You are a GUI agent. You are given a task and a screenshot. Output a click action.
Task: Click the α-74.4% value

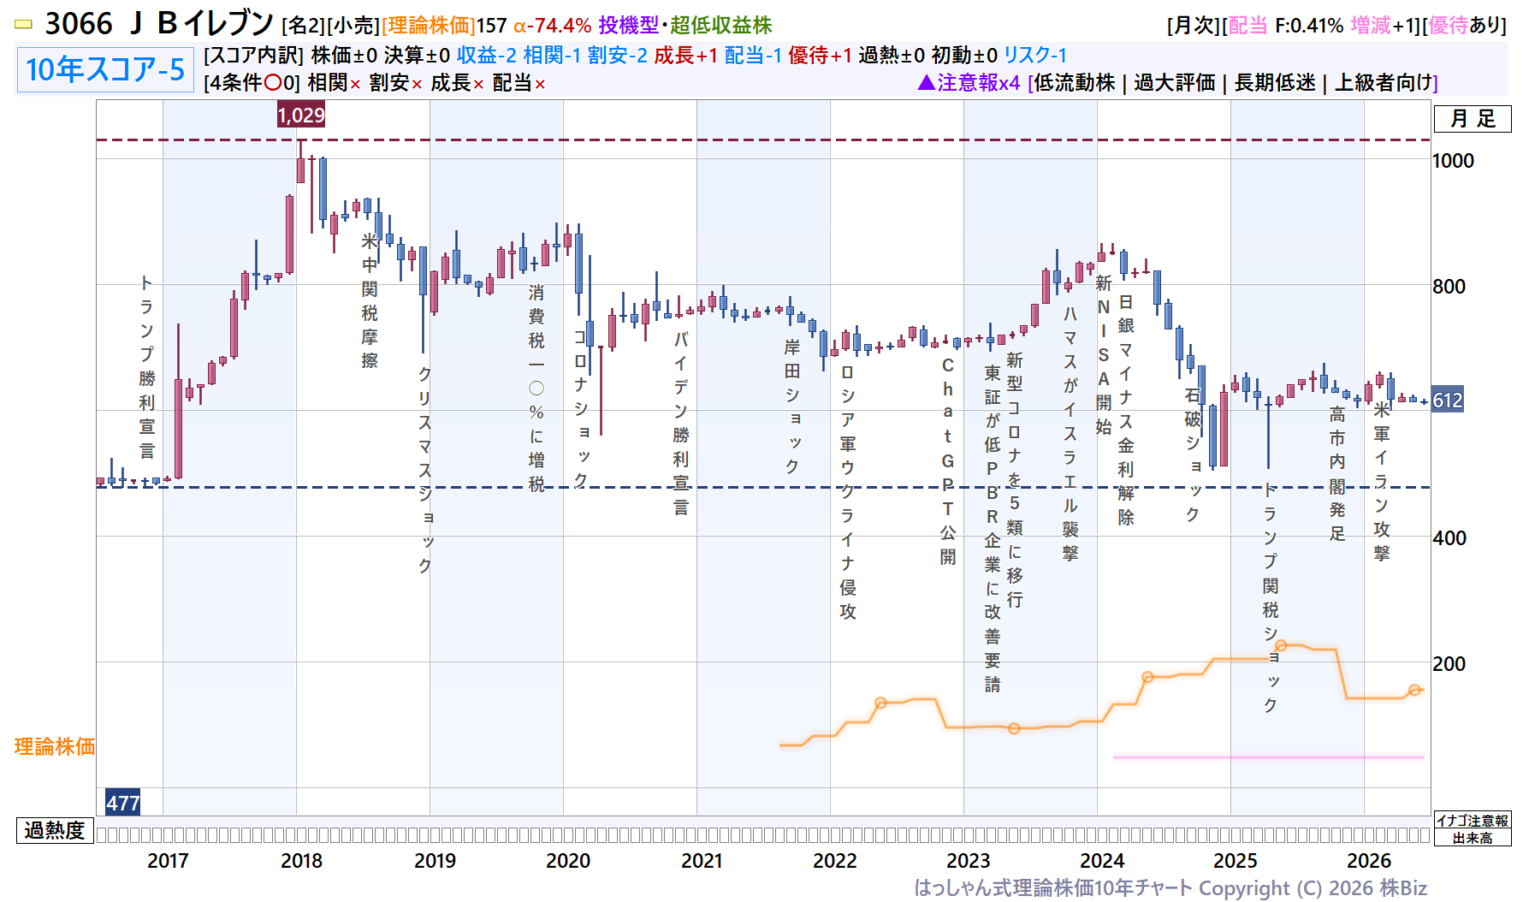click(552, 26)
